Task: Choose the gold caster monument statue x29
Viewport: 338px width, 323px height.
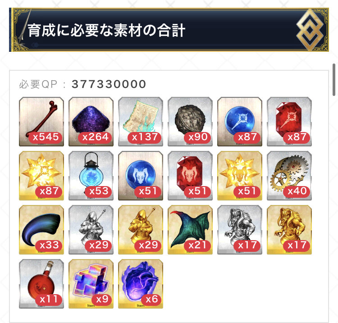Action: click(141, 230)
